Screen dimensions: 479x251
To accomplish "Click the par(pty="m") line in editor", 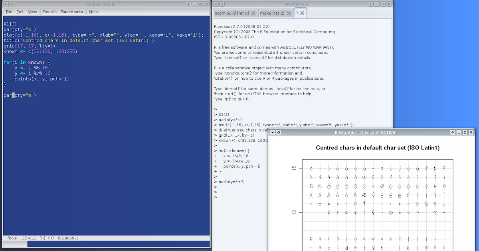I will point(20,96).
